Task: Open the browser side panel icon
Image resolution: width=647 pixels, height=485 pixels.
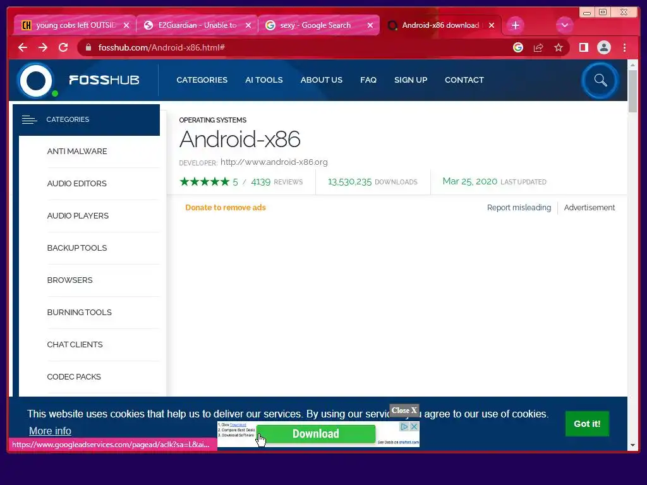Action: coord(583,47)
